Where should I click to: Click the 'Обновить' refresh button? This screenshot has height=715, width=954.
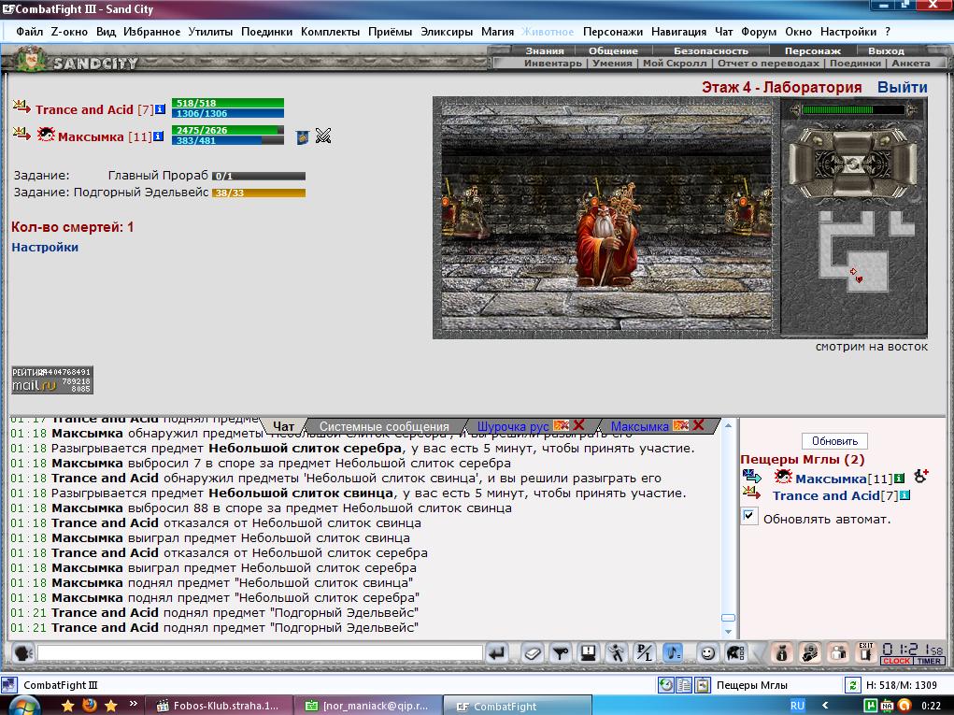click(x=834, y=440)
